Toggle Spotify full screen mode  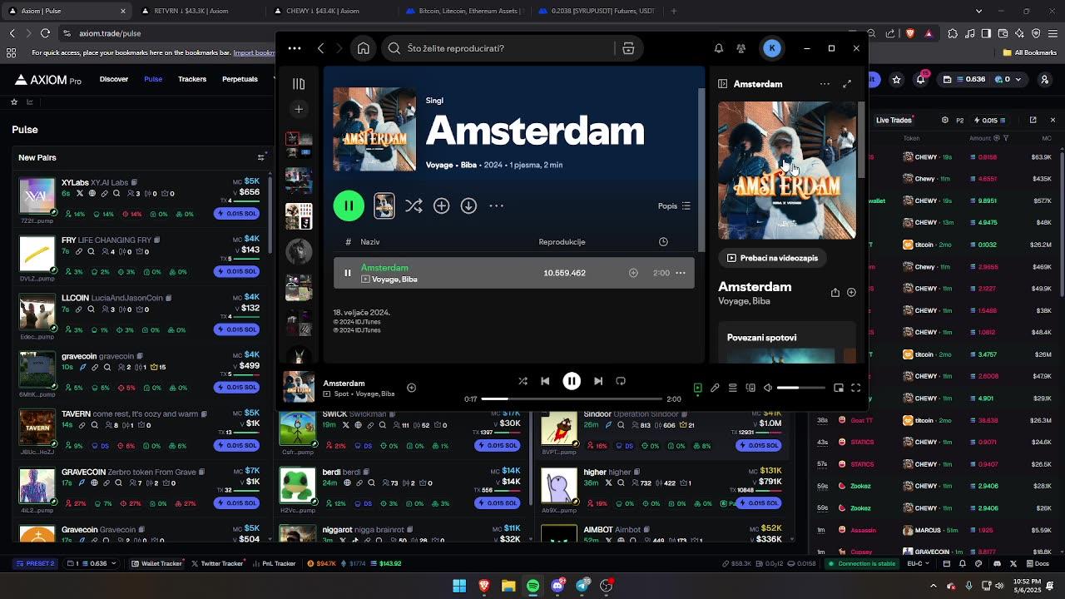[855, 388]
